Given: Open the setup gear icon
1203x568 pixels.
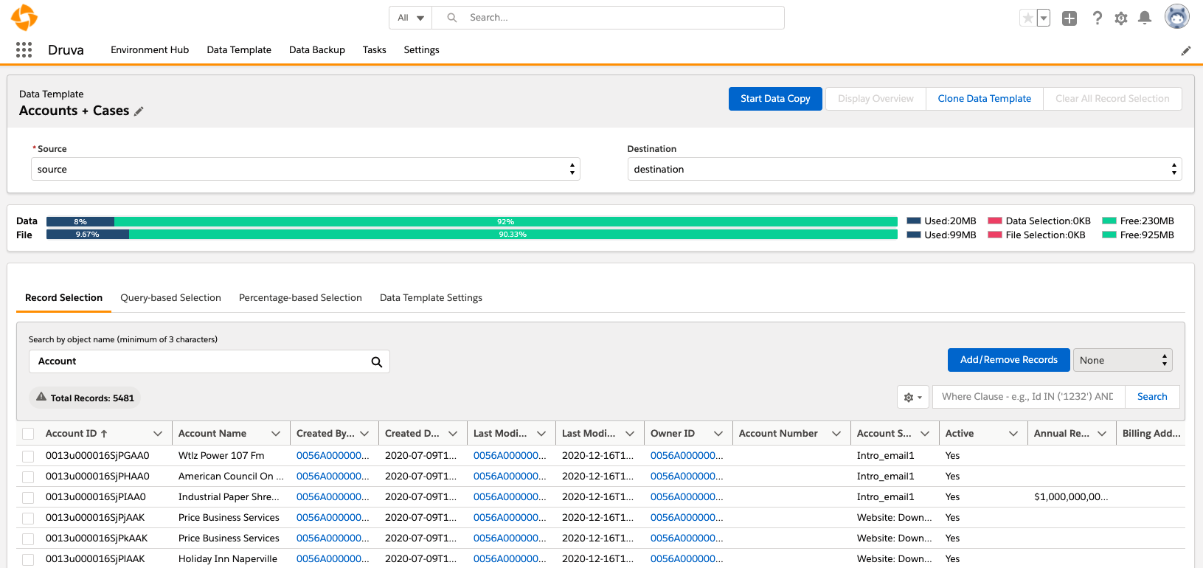Looking at the screenshot, I should 1121,18.
